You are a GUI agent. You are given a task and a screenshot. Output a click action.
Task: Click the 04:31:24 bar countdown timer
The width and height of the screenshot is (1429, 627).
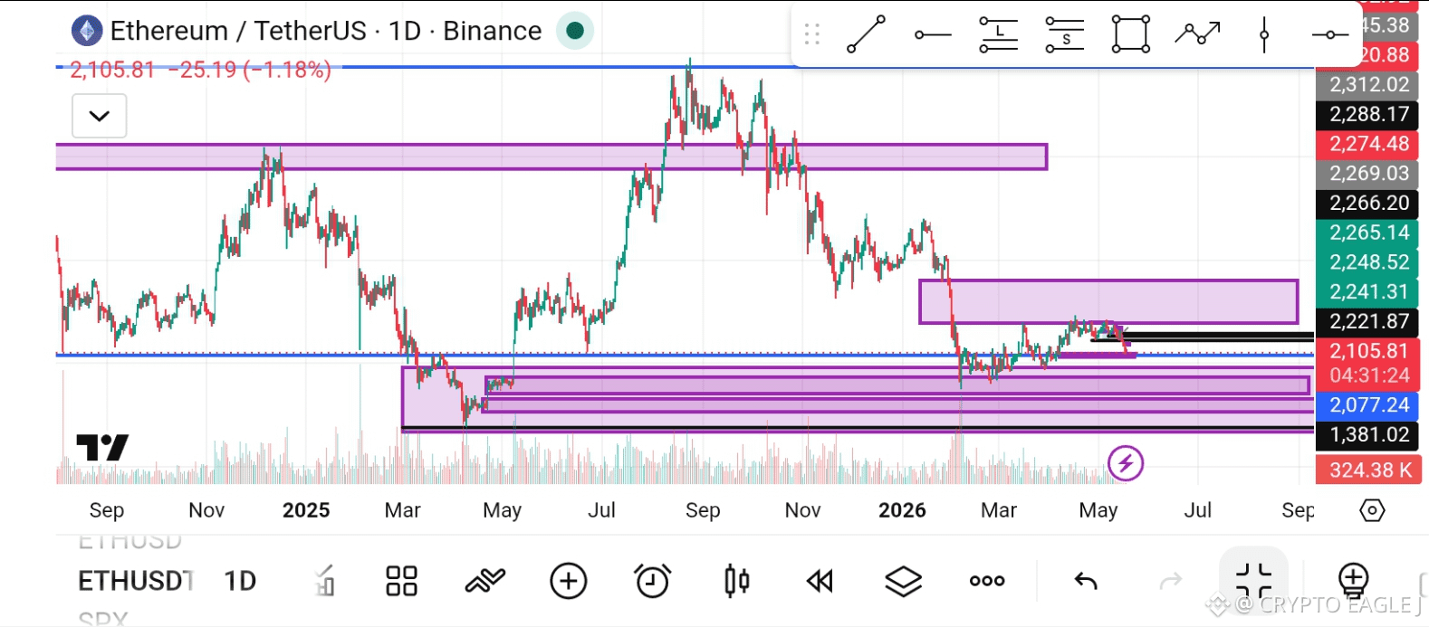tap(1369, 375)
